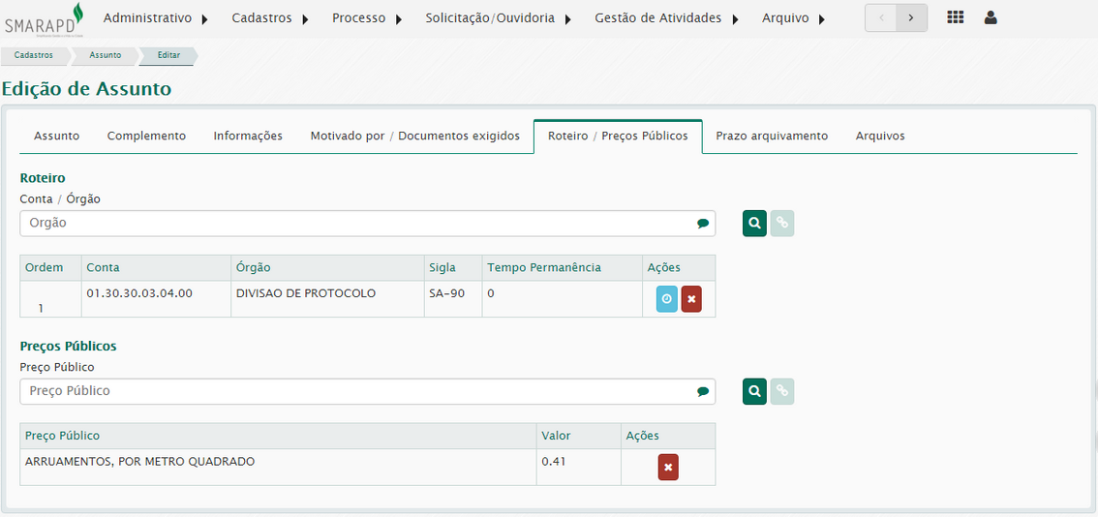
Task: Delete the DIVISAO DE PROTOCOLO row
Action: pos(691,299)
